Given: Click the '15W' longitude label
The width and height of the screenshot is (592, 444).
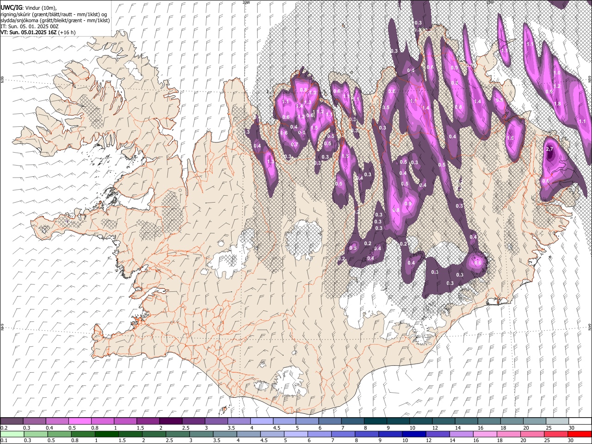Looking at the screenshot, I should [x=490, y=2].
